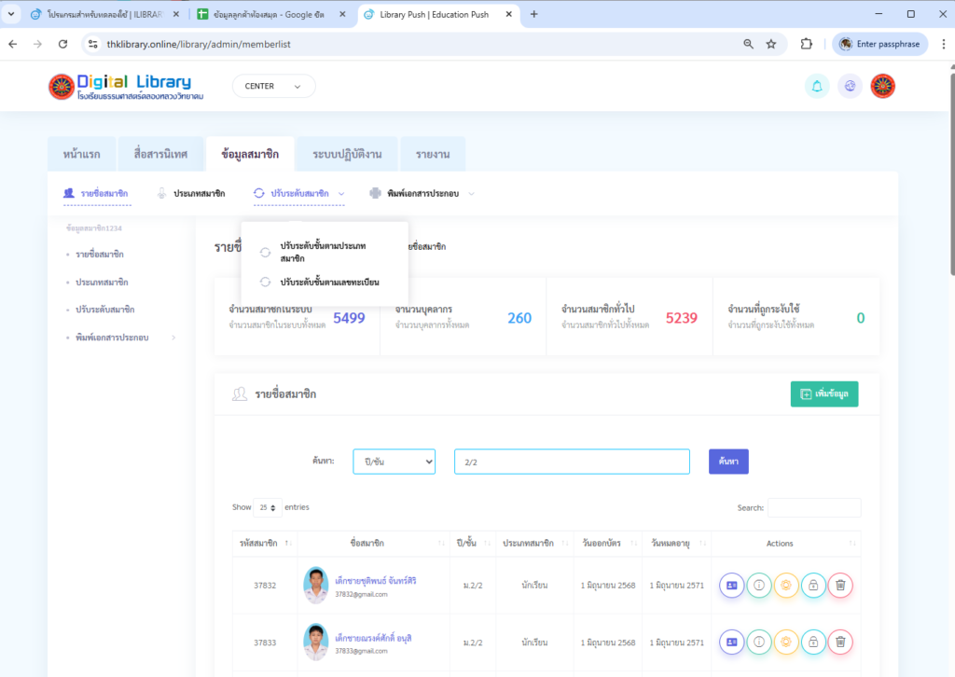Click the notification bell icon
Screen dimensions: 955x677
(817, 86)
